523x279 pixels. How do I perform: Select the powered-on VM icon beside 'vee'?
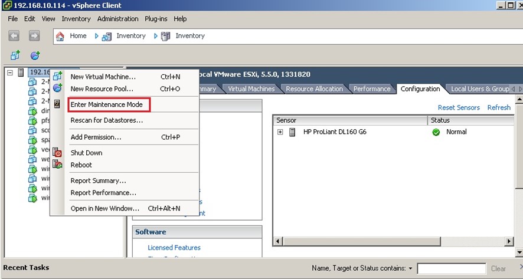coord(32,149)
